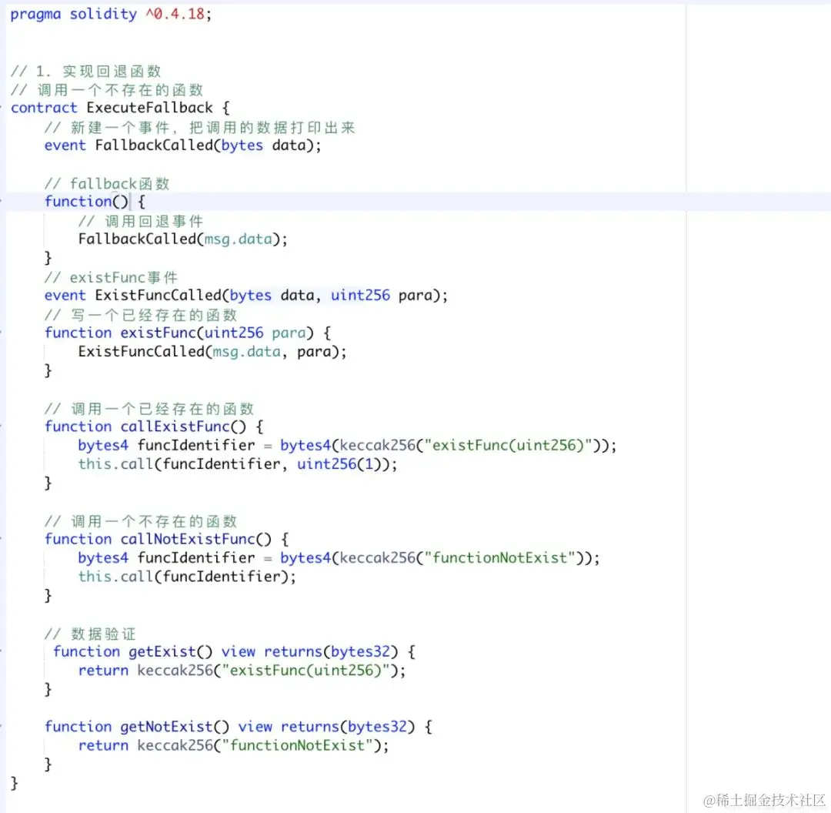Screen dimensions: 831x813
Task: Click the 'return keccak256("functionNotExist");' line
Action: (234, 746)
